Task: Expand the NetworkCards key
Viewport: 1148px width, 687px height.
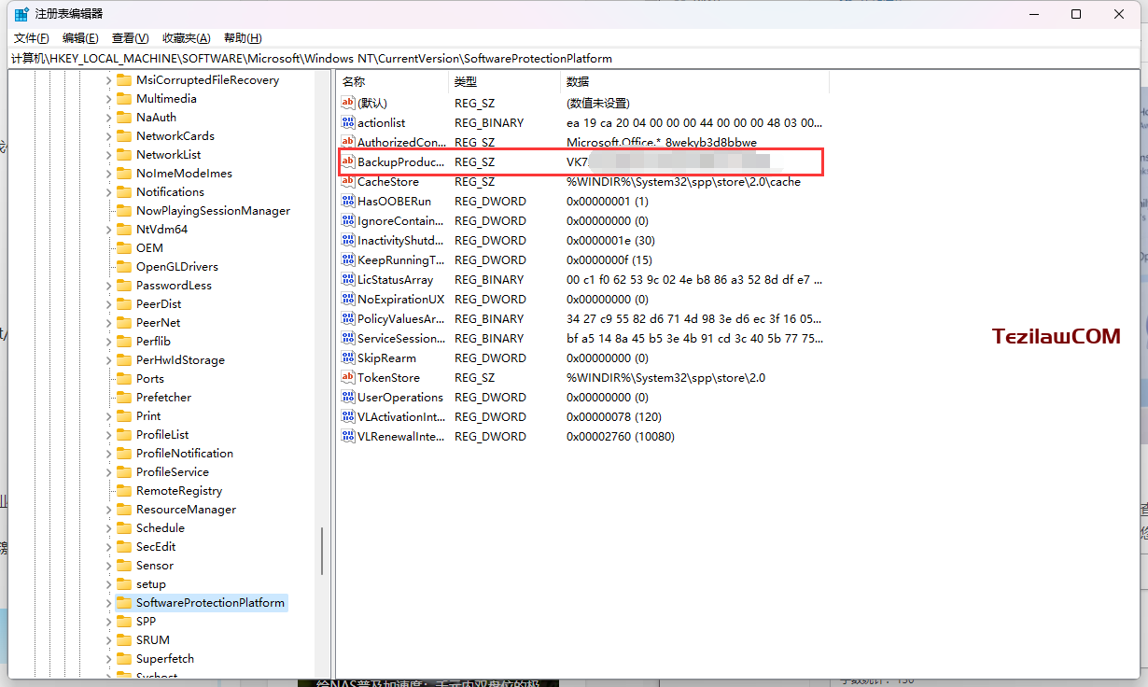Action: (108, 135)
